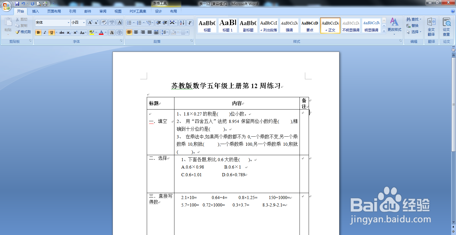Click the Character Shading icon
This screenshot has width=456, height=235.
[112, 33]
